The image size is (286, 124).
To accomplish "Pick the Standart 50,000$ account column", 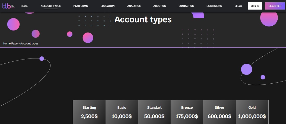I will [x=154, y=112].
